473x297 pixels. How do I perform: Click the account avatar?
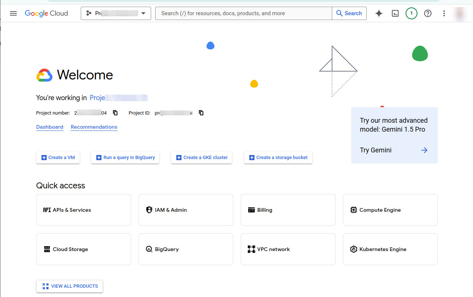(460, 14)
